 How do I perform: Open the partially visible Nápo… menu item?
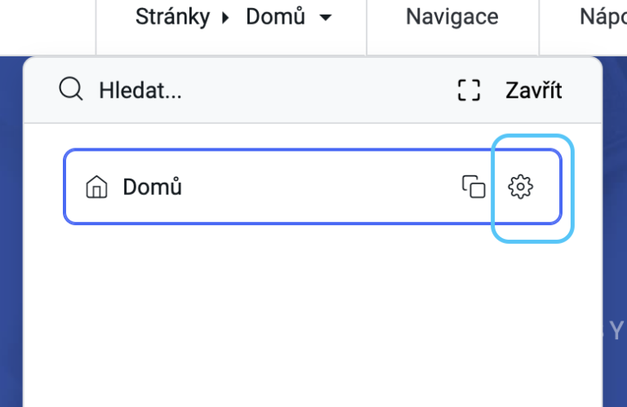(603, 18)
